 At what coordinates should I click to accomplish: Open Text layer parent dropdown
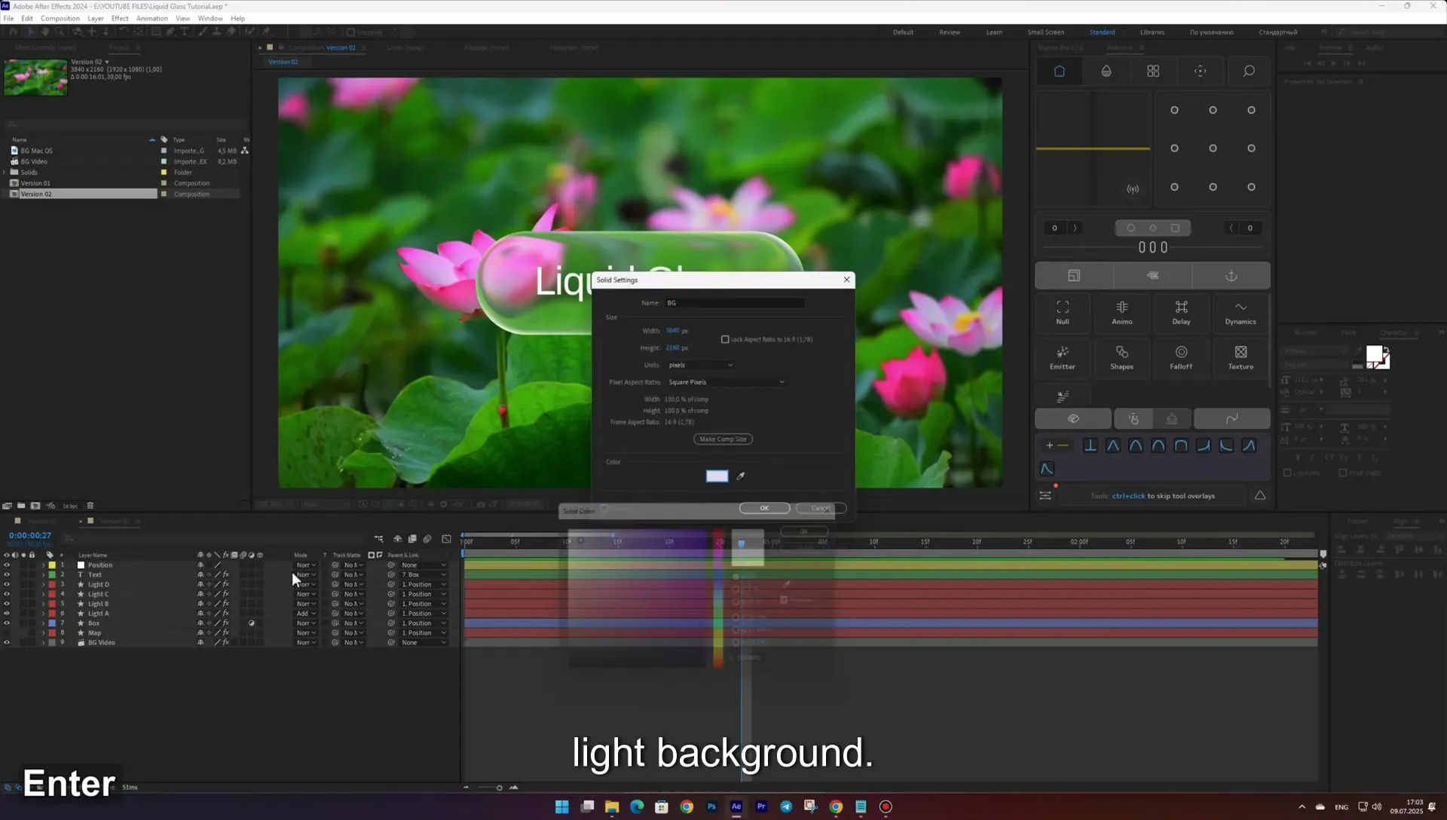tap(423, 574)
